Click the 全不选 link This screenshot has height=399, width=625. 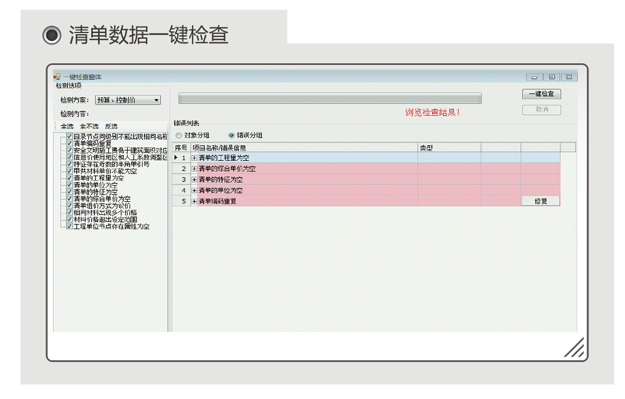point(89,127)
